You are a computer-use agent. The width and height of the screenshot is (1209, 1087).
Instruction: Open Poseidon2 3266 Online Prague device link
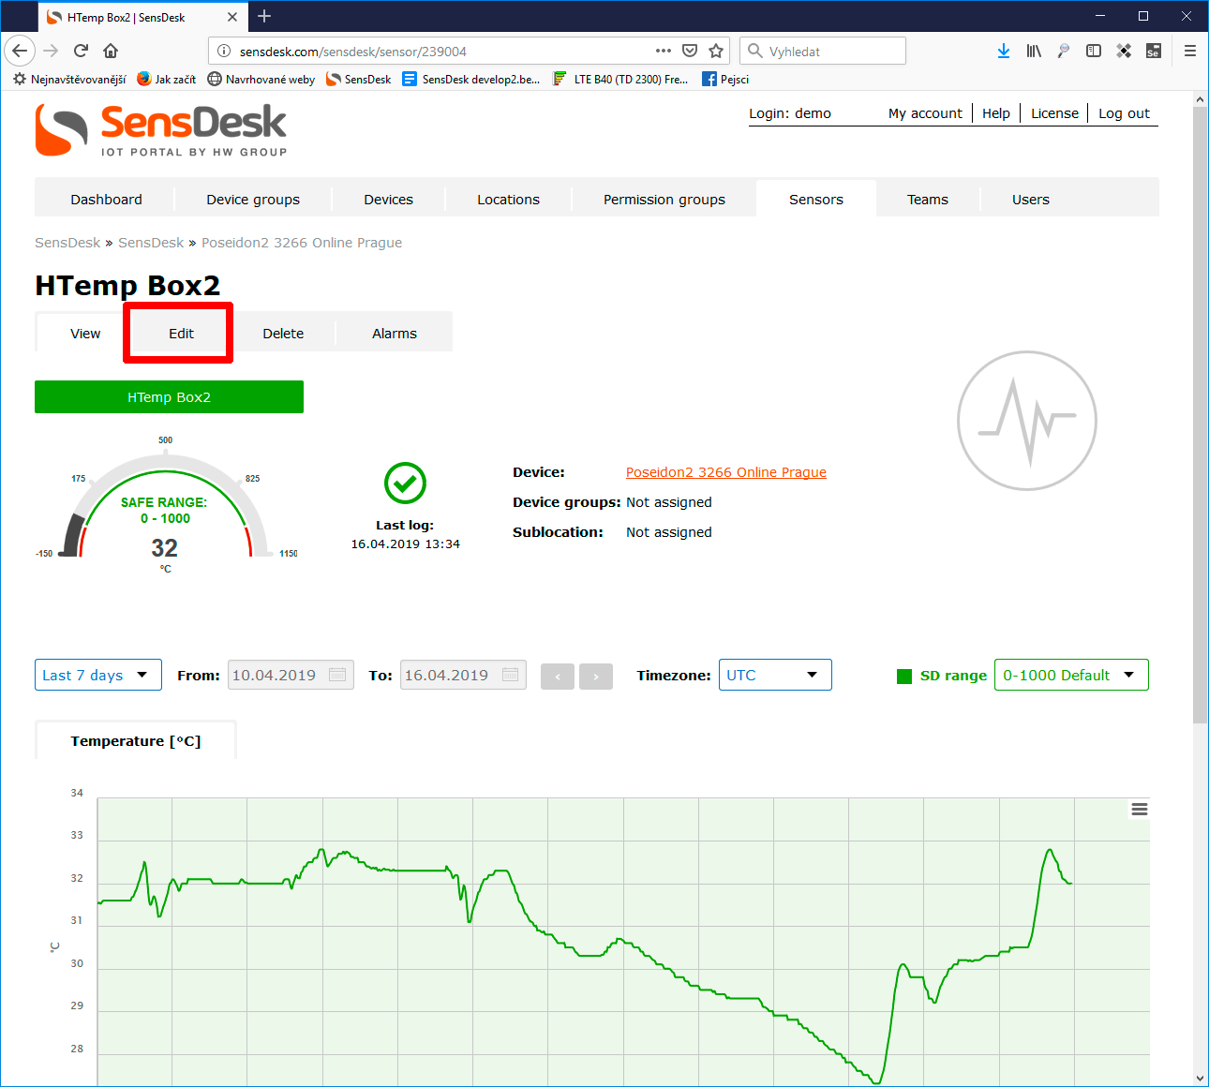coord(726,472)
